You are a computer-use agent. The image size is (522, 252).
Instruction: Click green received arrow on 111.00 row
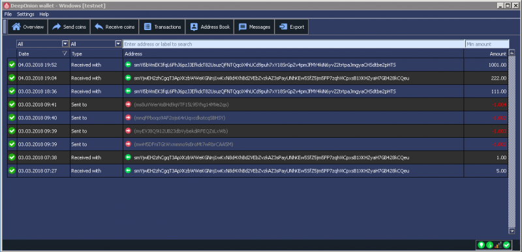[128, 91]
